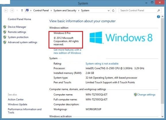Maximize the System window
The image size is (166, 120).
pyautogui.click(x=152, y=3)
